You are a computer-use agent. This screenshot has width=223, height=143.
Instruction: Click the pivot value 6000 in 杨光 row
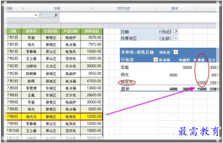(x=173, y=75)
